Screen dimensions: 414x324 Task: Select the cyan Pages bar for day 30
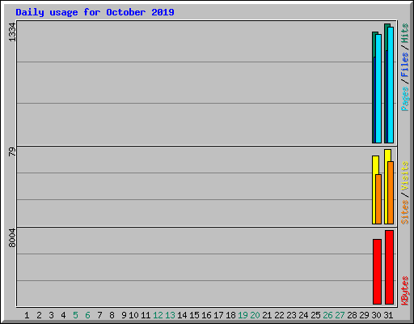tap(378, 88)
